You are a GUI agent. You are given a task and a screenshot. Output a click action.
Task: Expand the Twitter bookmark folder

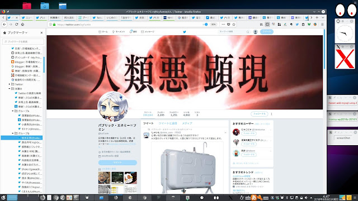[x=10, y=84]
